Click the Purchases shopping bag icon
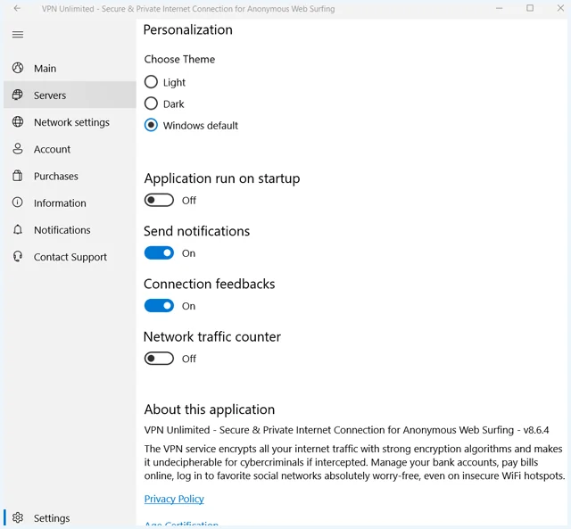This screenshot has width=571, height=529. pos(18,176)
